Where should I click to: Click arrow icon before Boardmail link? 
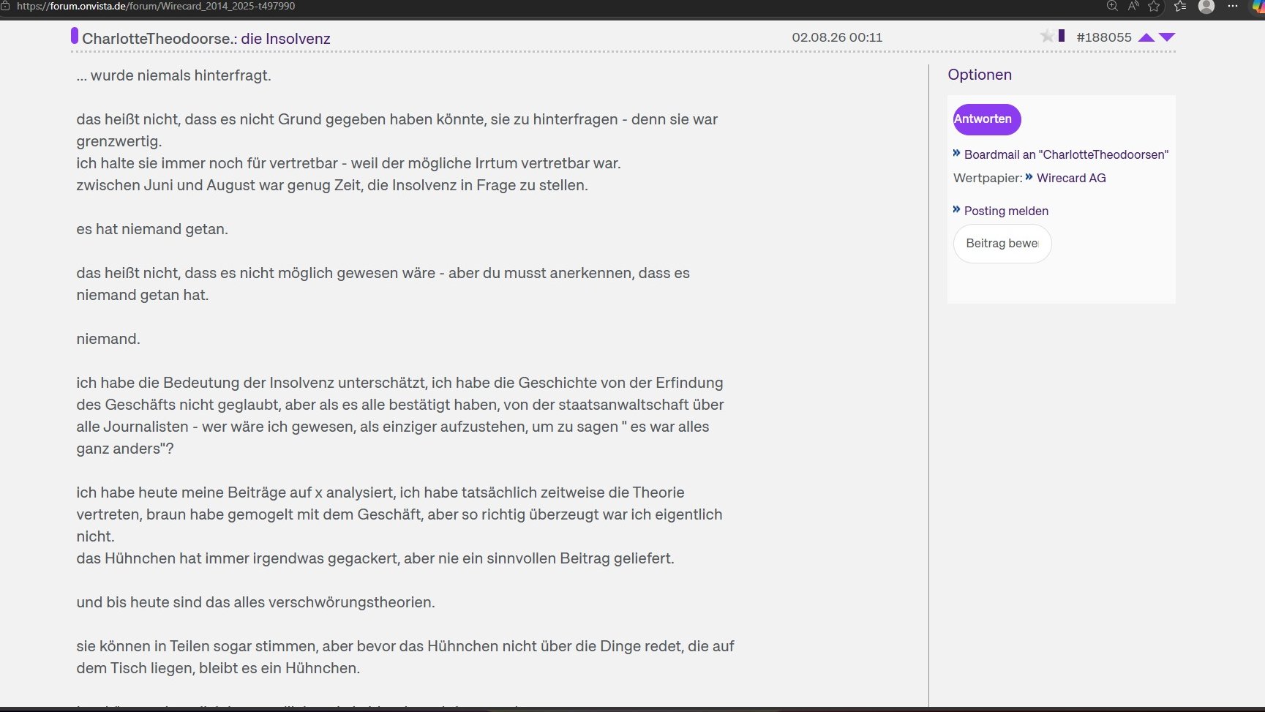click(x=956, y=153)
